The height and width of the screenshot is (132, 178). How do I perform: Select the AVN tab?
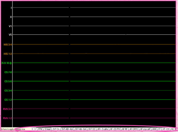(x=154, y=129)
